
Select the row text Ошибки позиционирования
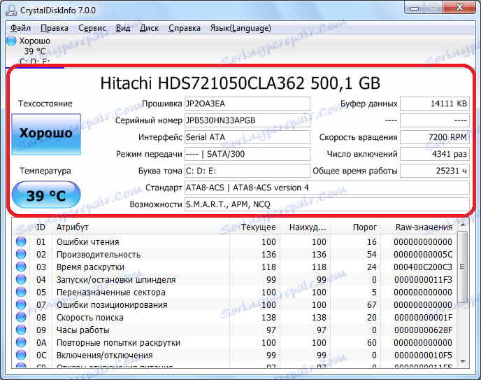[112, 305]
